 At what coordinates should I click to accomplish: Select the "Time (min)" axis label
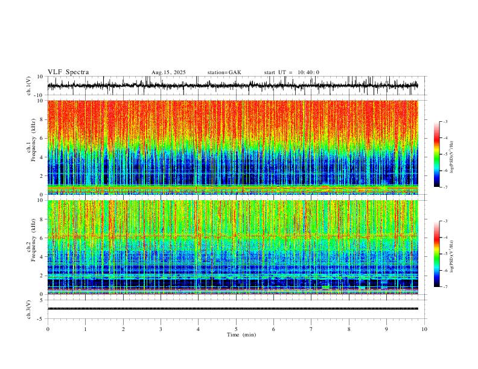[241, 335]
